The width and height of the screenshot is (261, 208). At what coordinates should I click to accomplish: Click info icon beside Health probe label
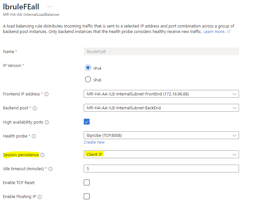34,137
